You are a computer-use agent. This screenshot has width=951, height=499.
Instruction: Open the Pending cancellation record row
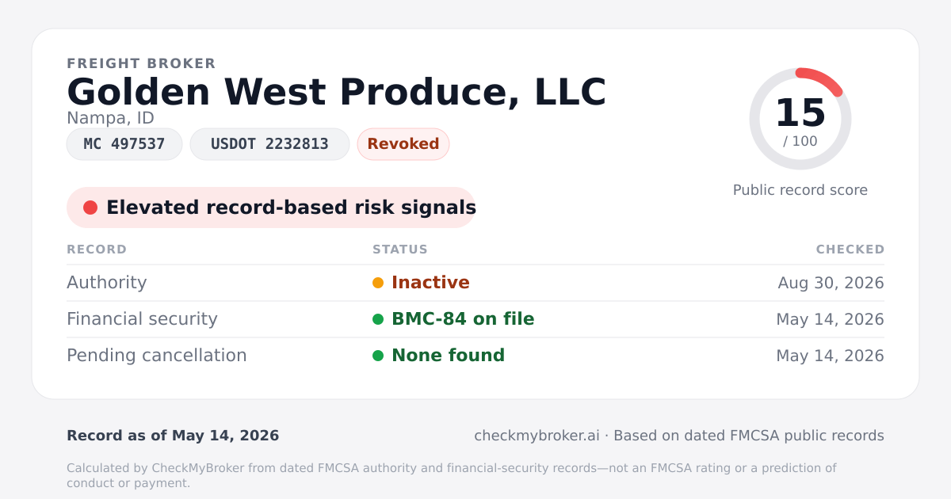475,356
